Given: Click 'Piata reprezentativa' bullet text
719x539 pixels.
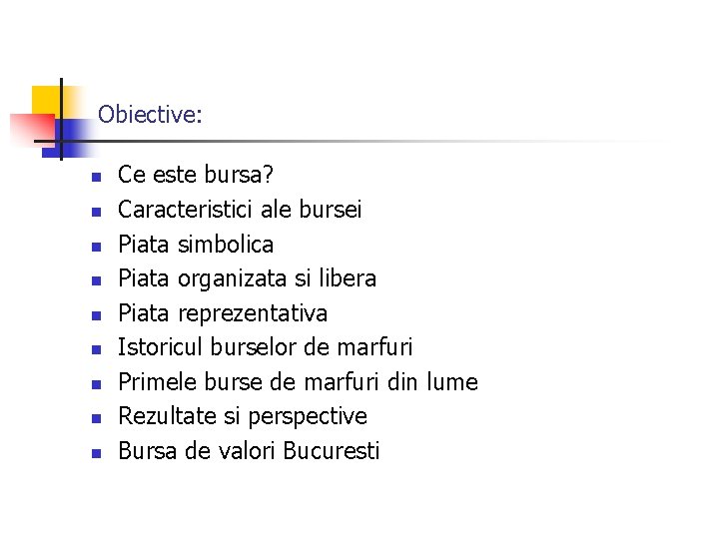Looking at the screenshot, I should pos(223,314).
